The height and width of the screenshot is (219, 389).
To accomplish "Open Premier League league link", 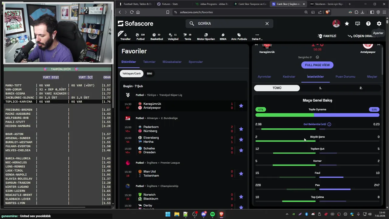I will (x=170, y=163).
